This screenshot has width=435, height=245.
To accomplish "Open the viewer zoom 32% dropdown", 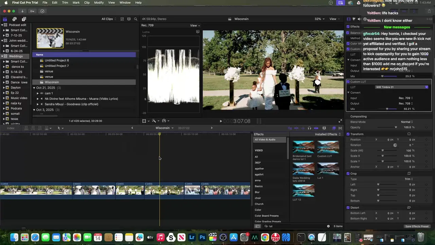I will [x=319, y=19].
